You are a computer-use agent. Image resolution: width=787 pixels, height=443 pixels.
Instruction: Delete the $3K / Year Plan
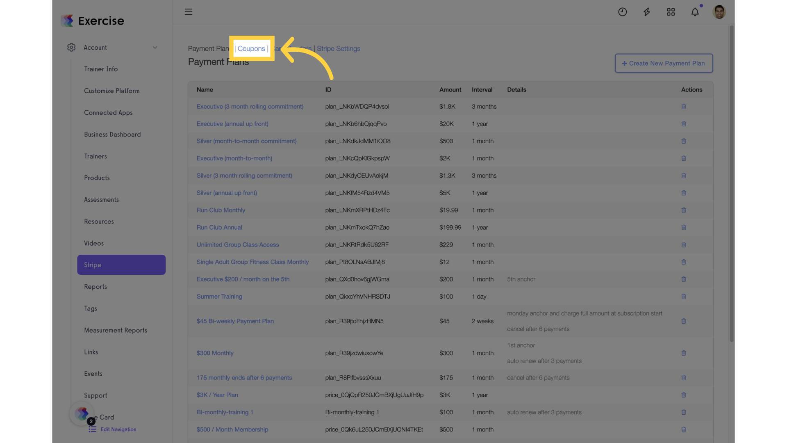coord(683,395)
